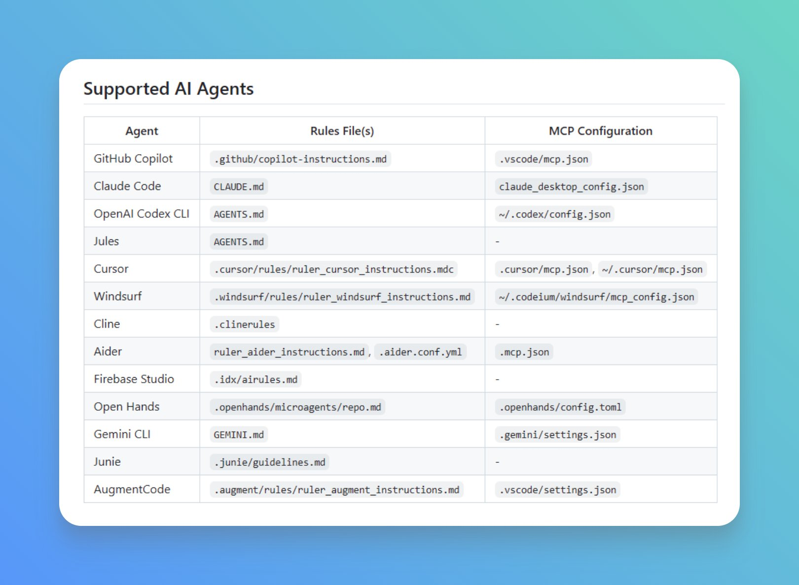Click the '.junie/guidelines.md' code text

pyautogui.click(x=270, y=462)
